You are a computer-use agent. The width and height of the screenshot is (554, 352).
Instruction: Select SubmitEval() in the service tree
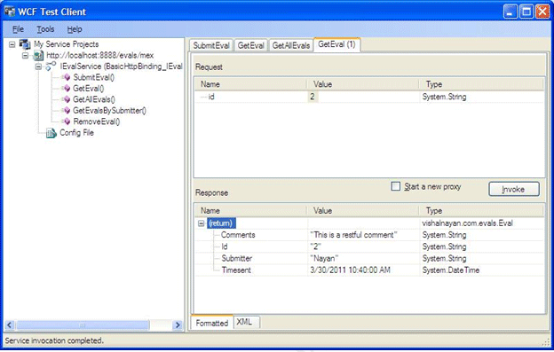pos(93,77)
